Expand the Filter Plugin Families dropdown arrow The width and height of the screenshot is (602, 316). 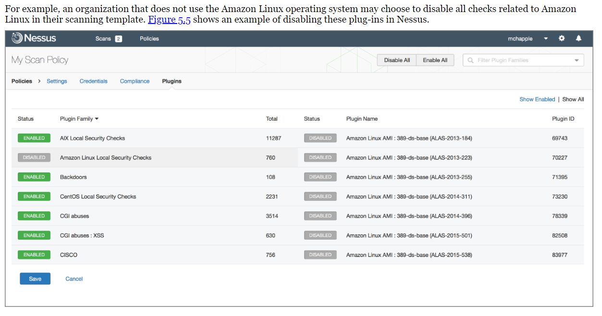point(577,61)
